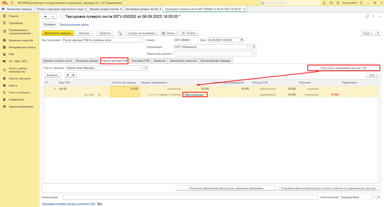The image size is (384, 207).
Task: Click the Остаток при выезде cell 10,000
Action: [125, 92]
